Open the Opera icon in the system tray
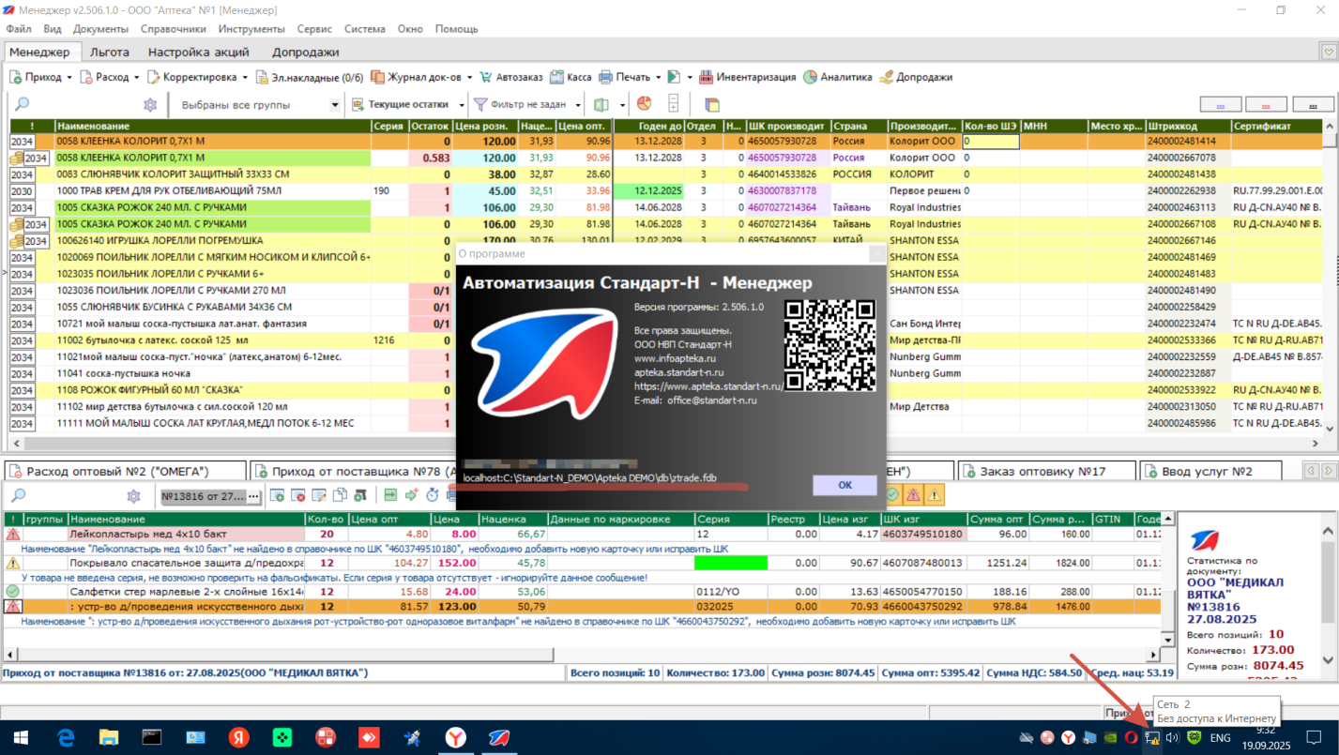 (1130, 738)
